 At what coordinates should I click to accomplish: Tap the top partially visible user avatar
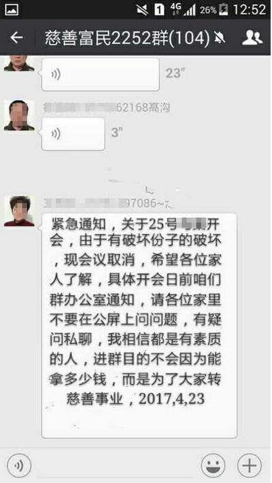pos(19,63)
